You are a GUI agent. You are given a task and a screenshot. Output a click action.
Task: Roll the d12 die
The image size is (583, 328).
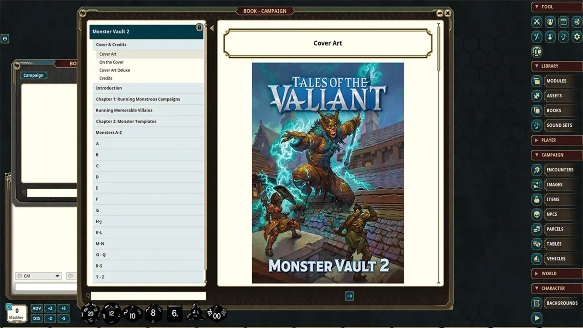111,313
